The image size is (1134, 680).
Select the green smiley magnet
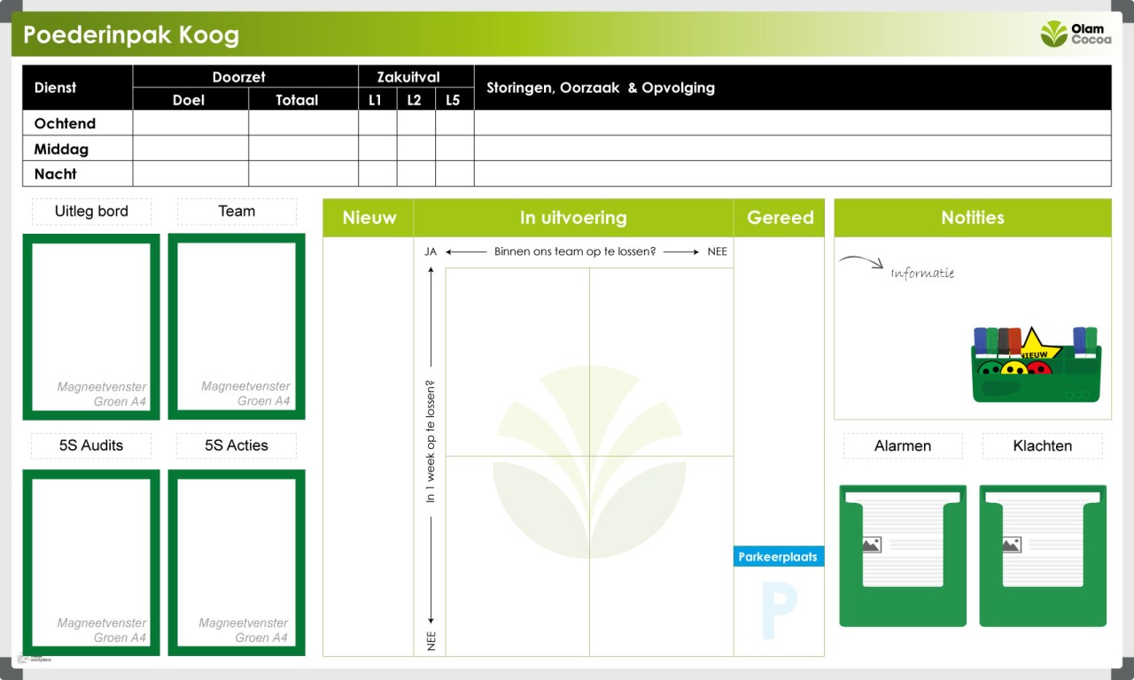pos(990,368)
